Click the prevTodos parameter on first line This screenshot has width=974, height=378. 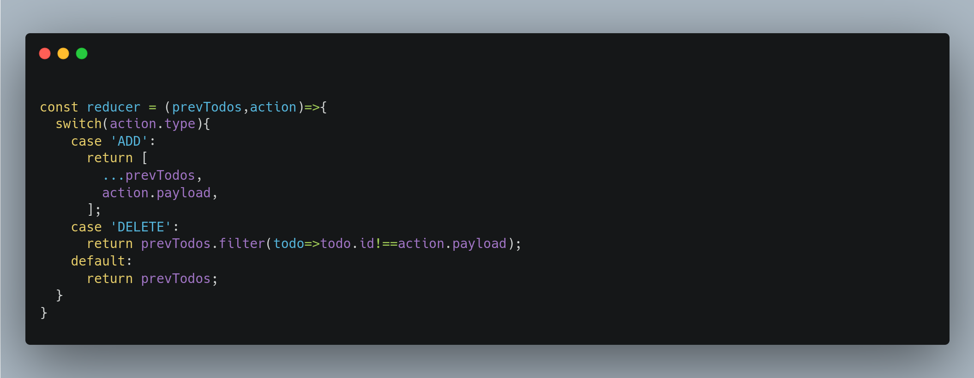pyautogui.click(x=207, y=107)
